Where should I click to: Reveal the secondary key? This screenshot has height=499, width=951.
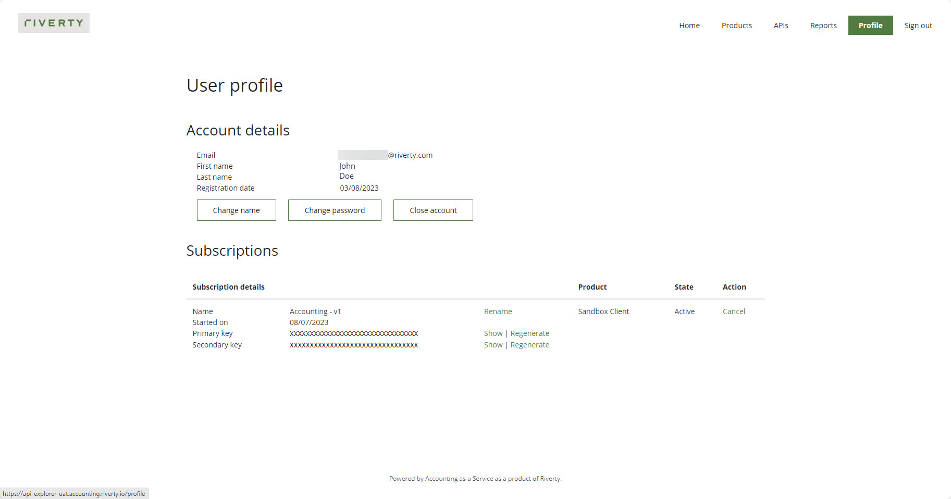click(x=493, y=345)
